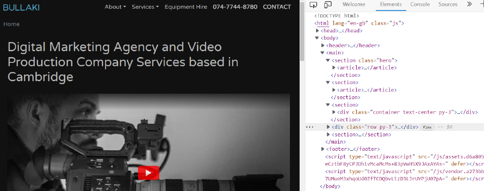Image resolution: width=484 pixels, height=191 pixels.
Task: Expand the last section in main
Action: tap(328, 134)
